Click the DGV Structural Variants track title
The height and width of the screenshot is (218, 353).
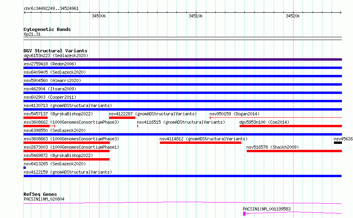[56, 51]
